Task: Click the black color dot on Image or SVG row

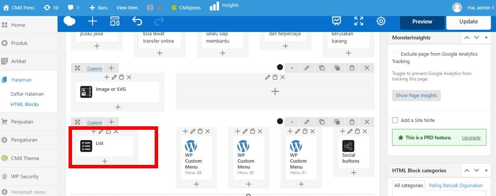Action: pyautogui.click(x=280, y=67)
